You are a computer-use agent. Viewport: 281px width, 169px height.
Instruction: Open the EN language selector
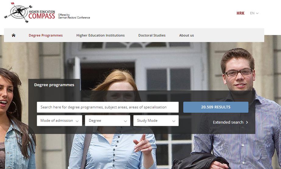pyautogui.click(x=254, y=13)
